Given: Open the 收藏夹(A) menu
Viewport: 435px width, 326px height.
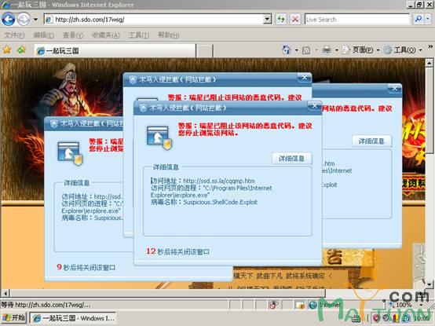Looking at the screenshot, I should [106, 35].
